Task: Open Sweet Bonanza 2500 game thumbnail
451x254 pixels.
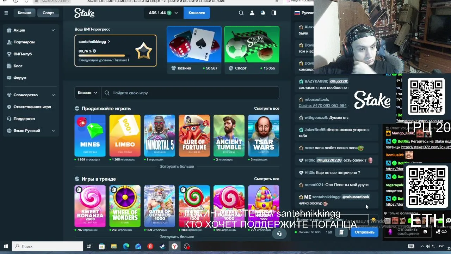Action: tap(90, 206)
